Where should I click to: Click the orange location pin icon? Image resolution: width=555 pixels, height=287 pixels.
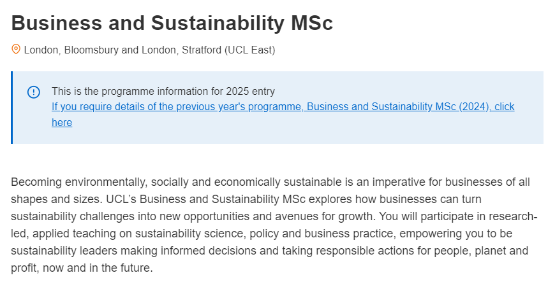pyautogui.click(x=15, y=49)
